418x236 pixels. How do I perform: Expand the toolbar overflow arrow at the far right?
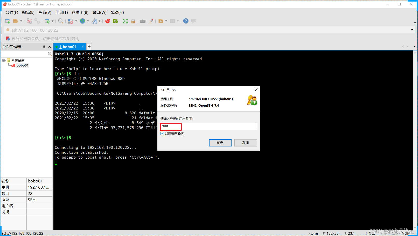pyautogui.click(x=415, y=23)
